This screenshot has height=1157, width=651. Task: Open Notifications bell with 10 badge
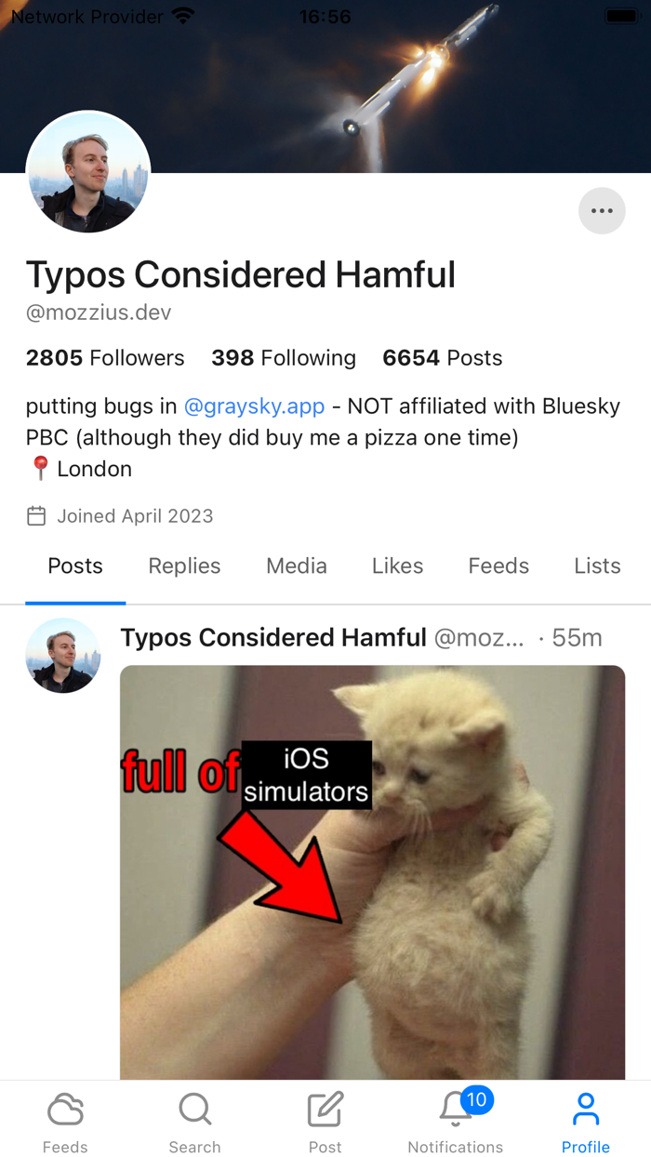coord(456,1110)
